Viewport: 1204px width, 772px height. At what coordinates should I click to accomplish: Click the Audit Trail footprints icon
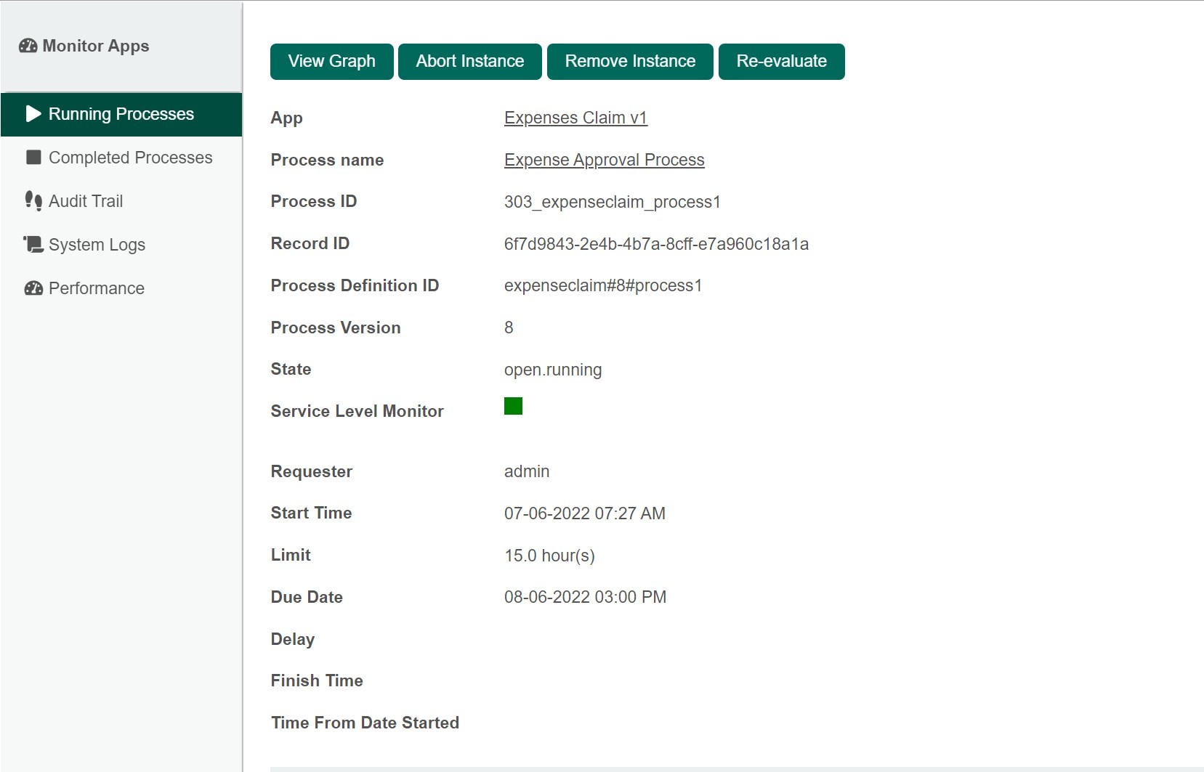pos(33,201)
